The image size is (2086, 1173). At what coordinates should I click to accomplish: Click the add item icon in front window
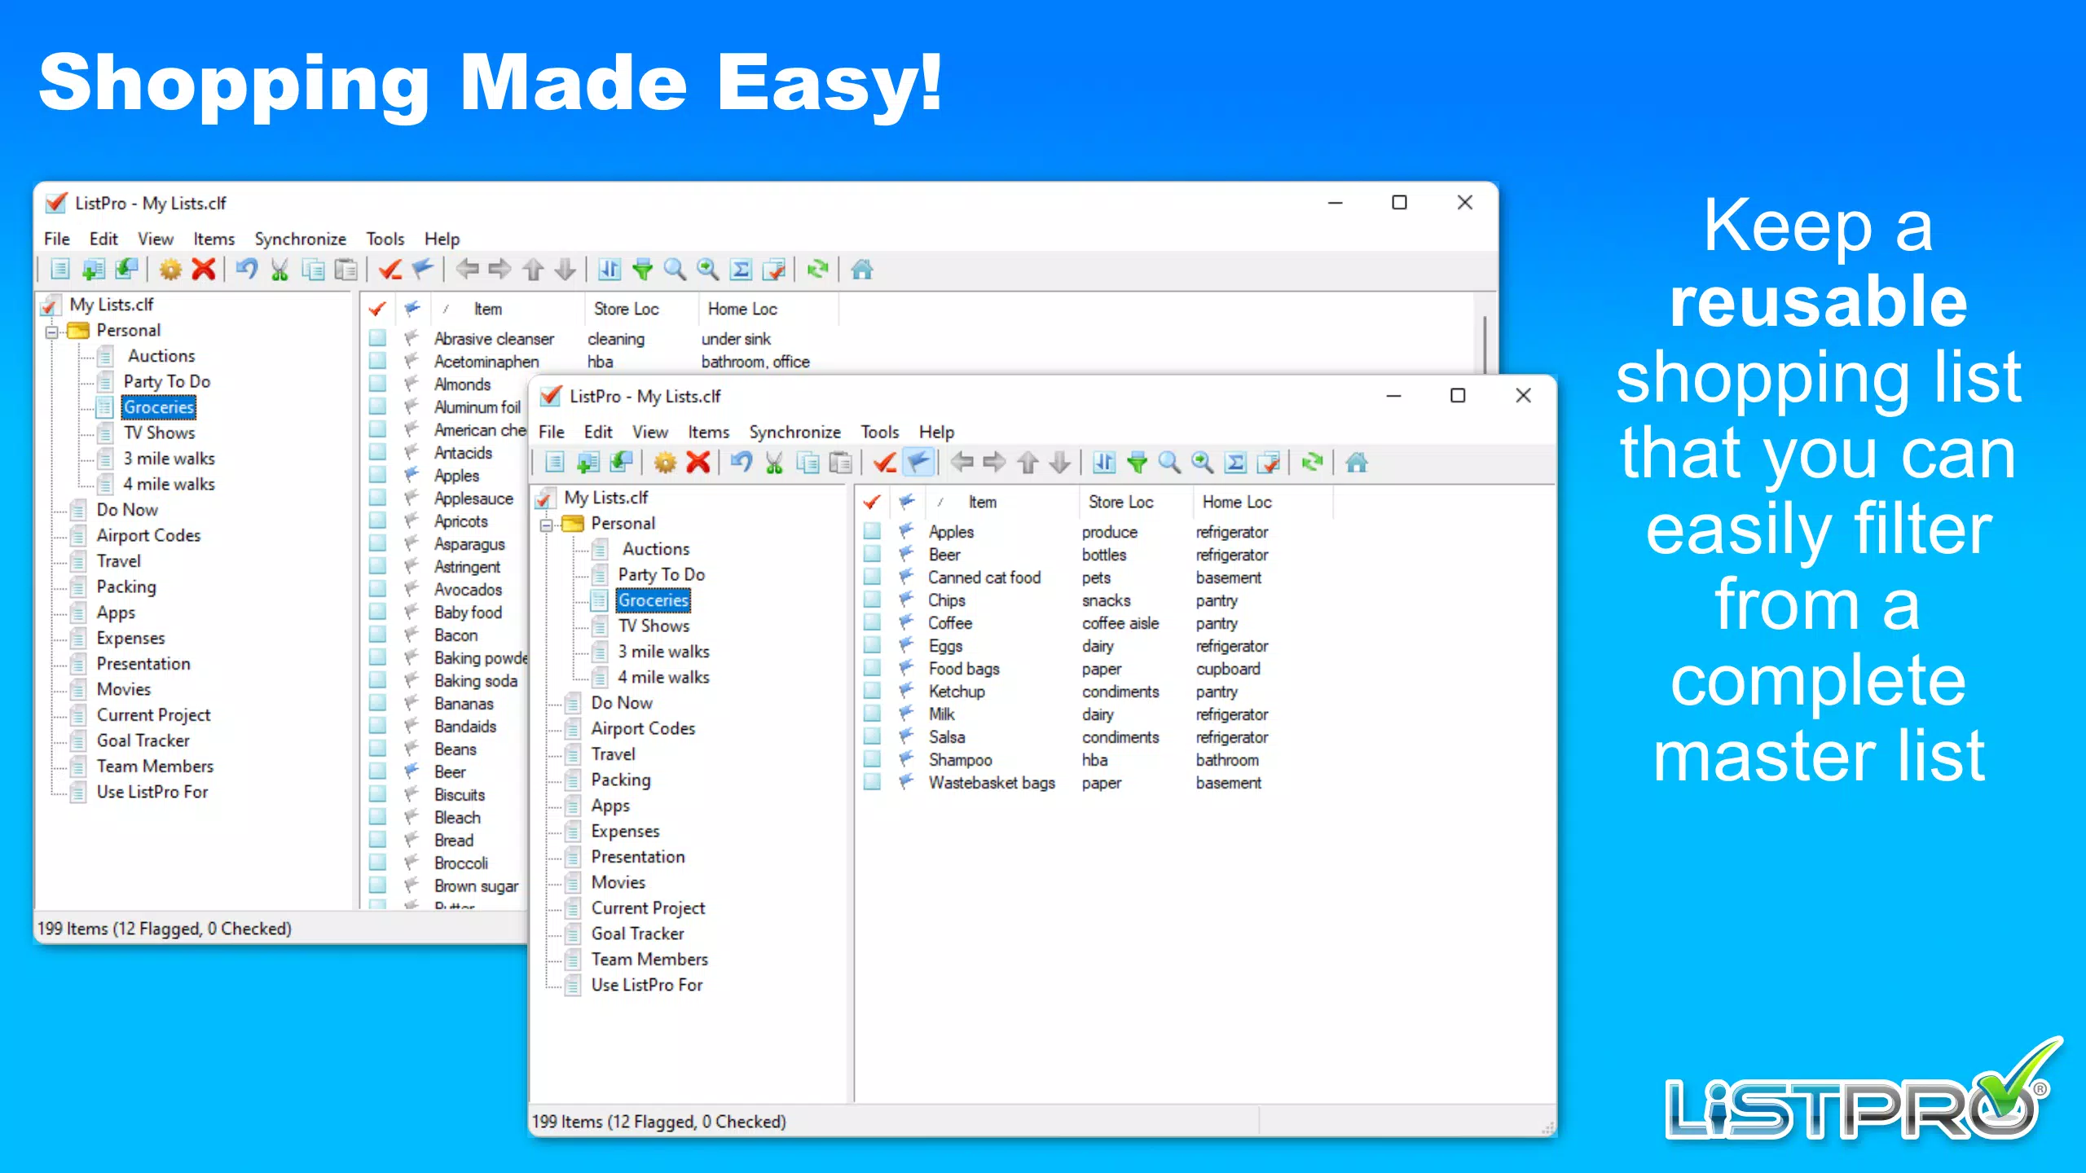pyautogui.click(x=588, y=463)
